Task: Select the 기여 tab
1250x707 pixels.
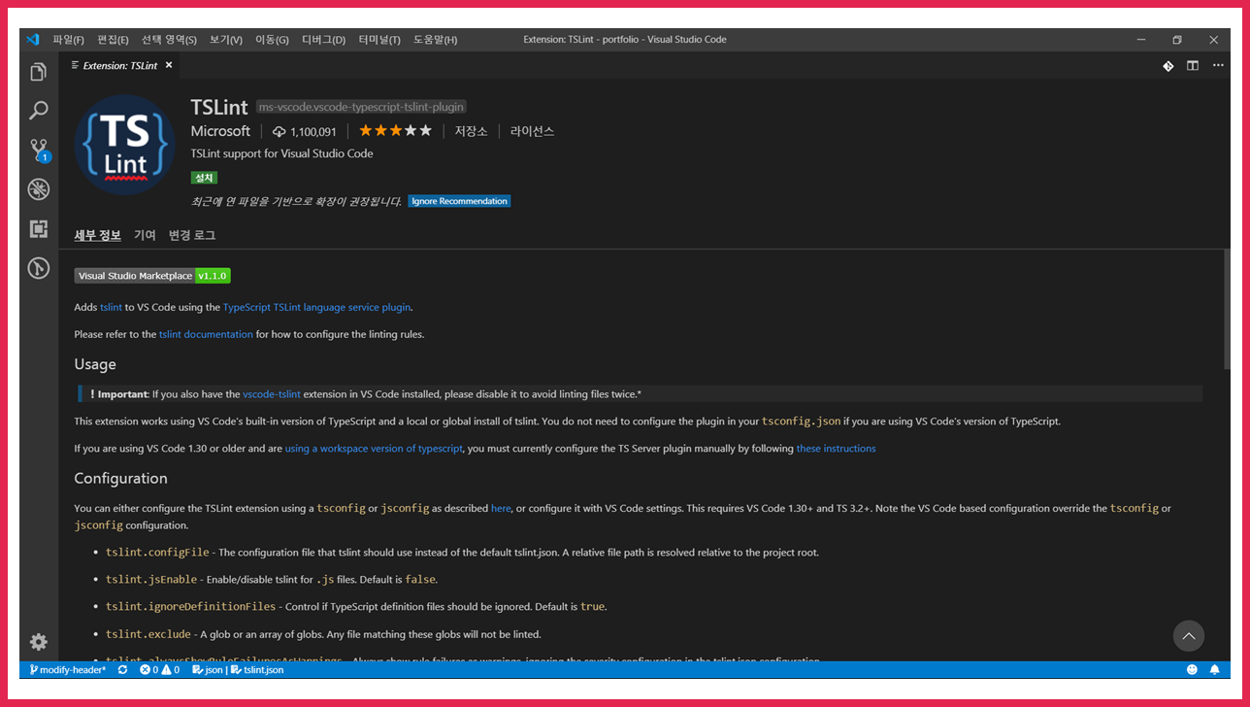Action: (x=145, y=236)
